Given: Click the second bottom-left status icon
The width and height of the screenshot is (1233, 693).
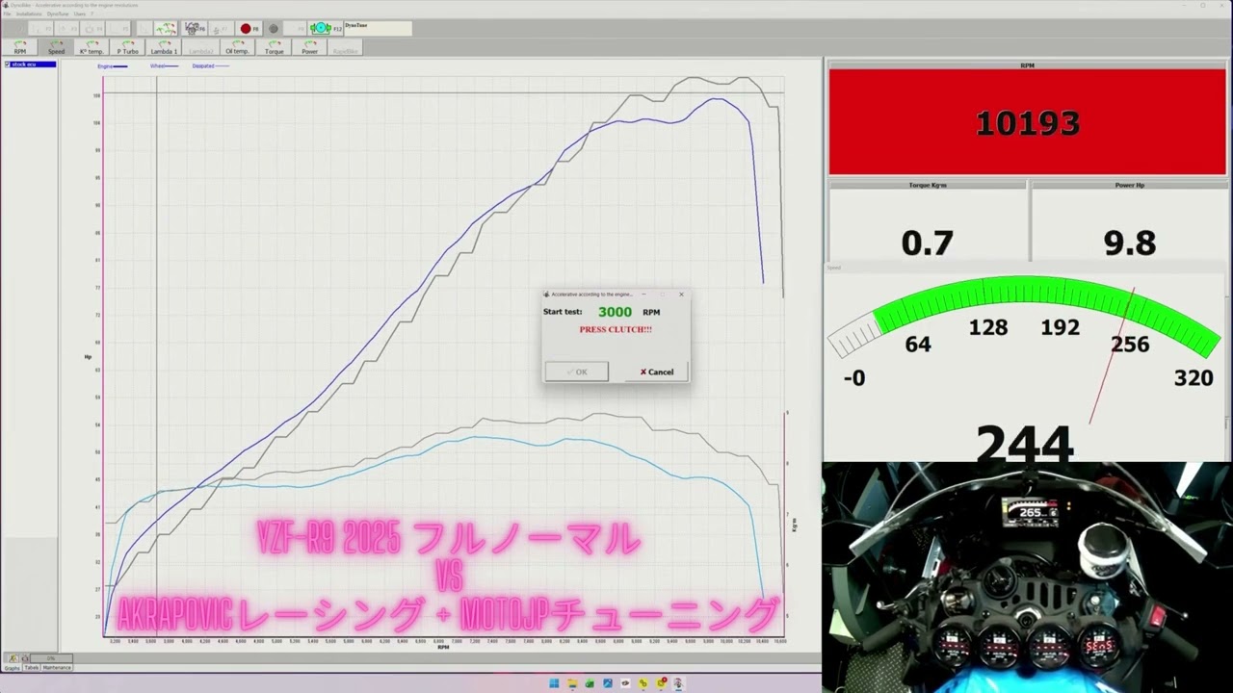Looking at the screenshot, I should click(x=24, y=658).
